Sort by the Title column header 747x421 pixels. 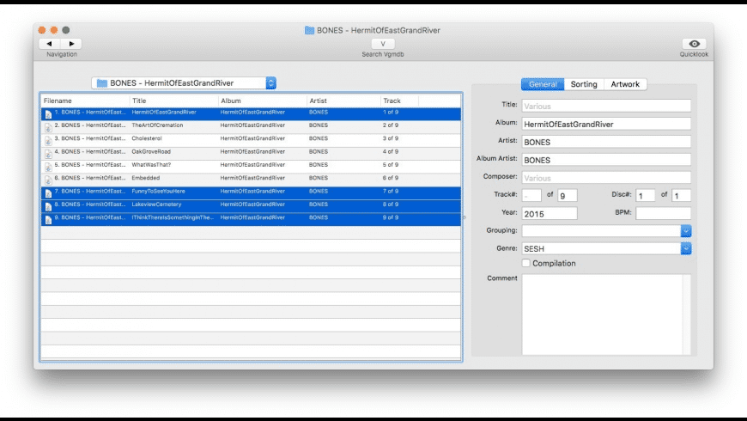(x=174, y=101)
